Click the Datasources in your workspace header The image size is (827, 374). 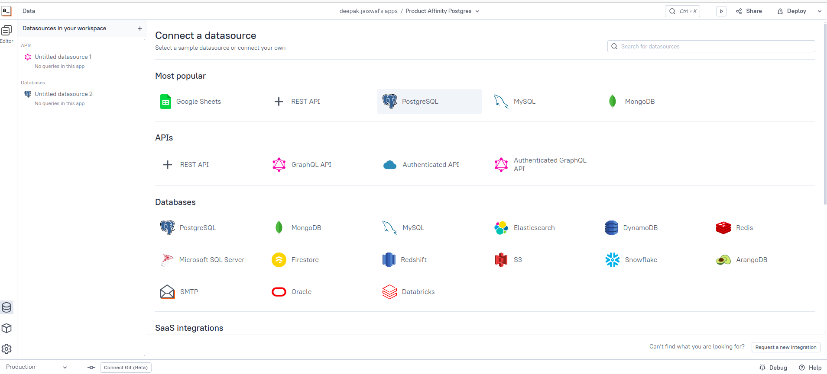[64, 29]
